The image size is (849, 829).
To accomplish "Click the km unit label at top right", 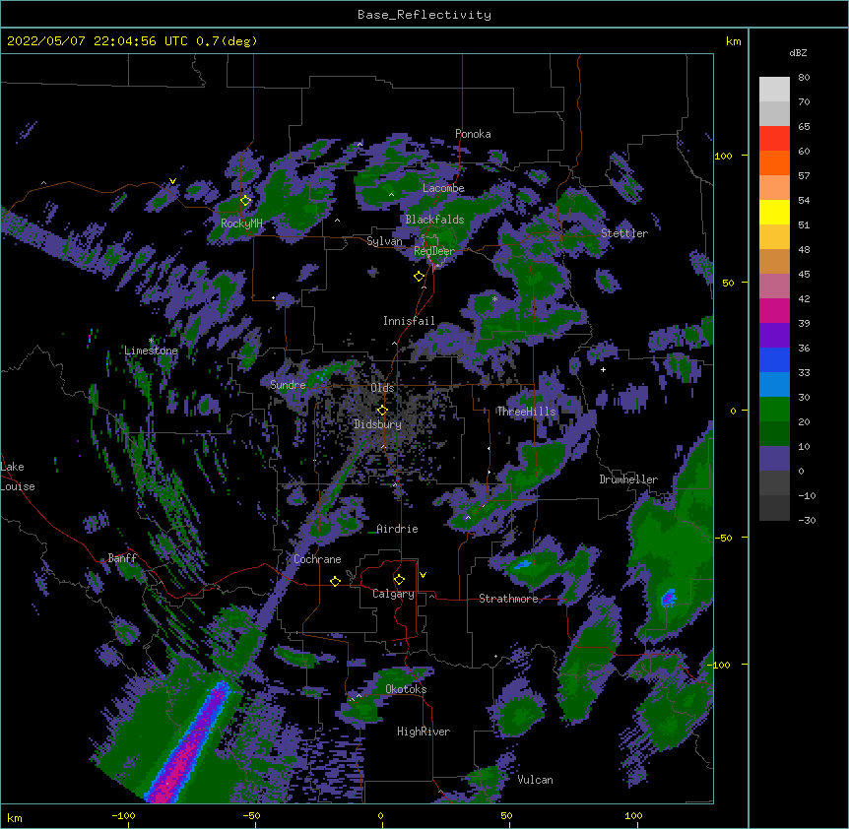I will pyautogui.click(x=733, y=41).
